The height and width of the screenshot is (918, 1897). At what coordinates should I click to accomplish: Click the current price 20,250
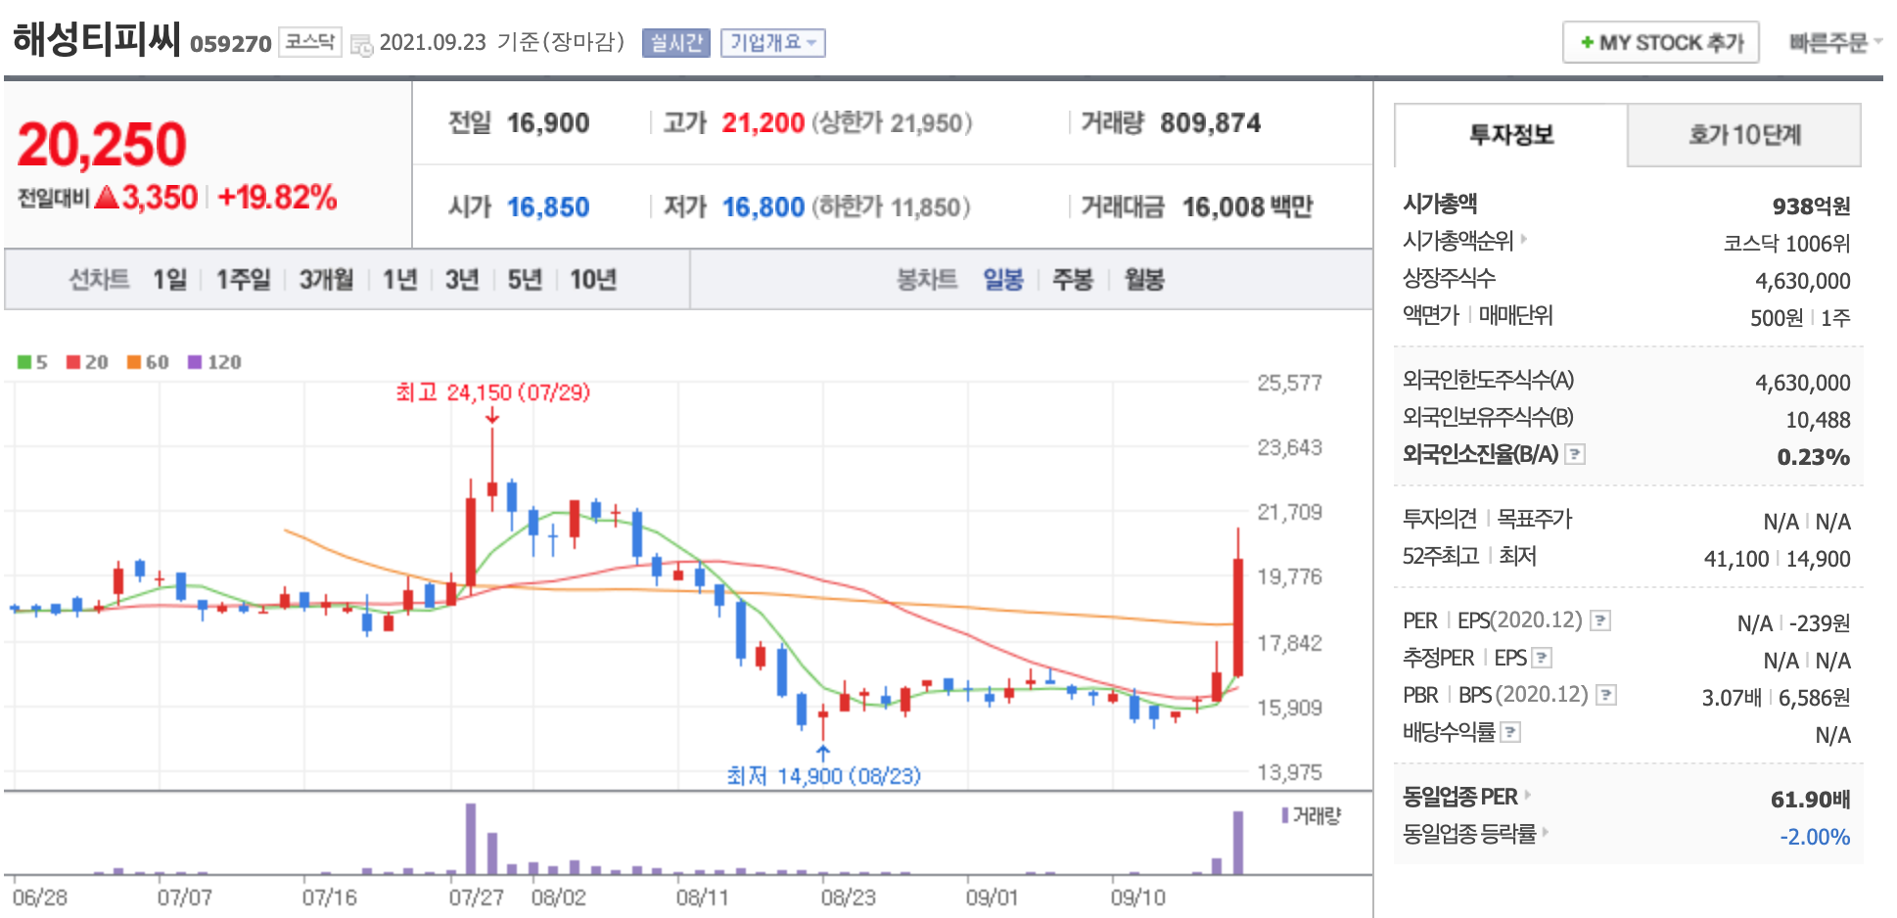(102, 145)
